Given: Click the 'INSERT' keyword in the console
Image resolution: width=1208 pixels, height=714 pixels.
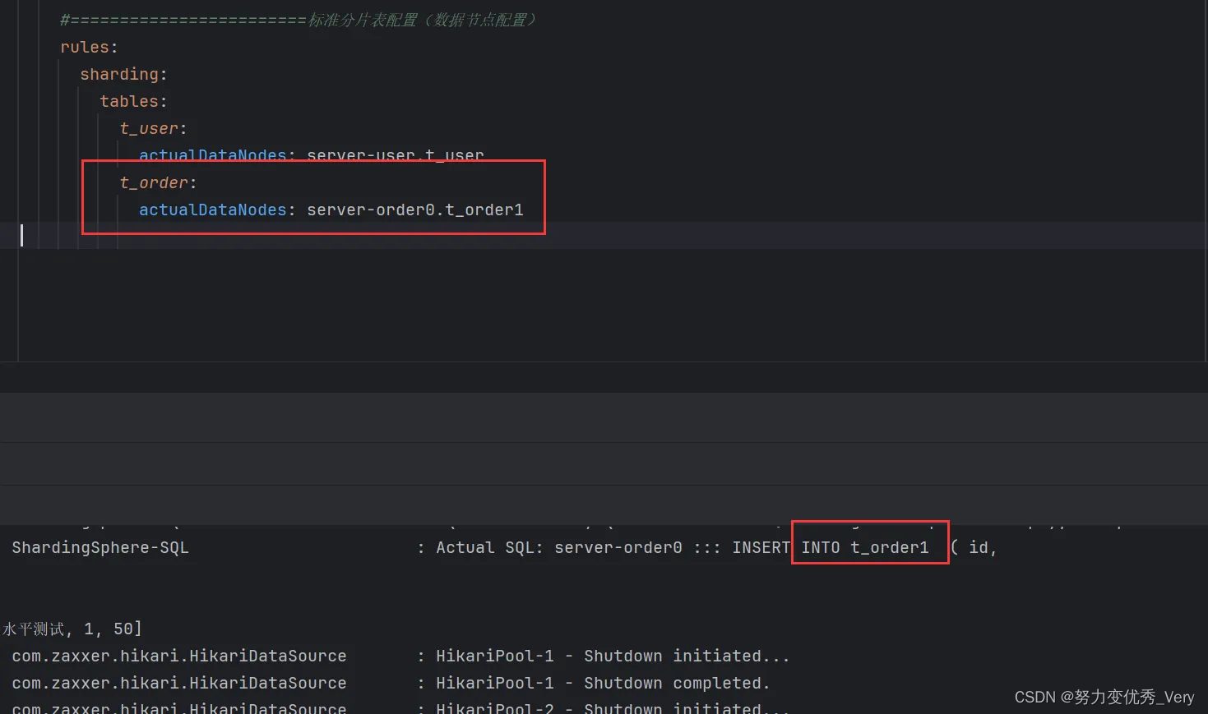Looking at the screenshot, I should click(761, 547).
